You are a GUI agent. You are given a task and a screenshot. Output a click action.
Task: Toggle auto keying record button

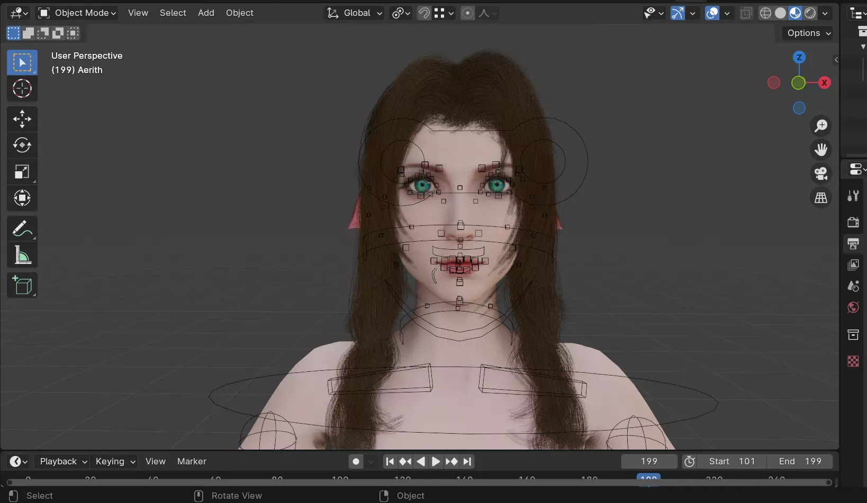point(356,462)
